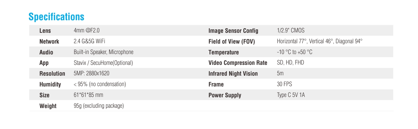Select the Infrared Night Vision label
The image size is (418, 129).
(233, 74)
